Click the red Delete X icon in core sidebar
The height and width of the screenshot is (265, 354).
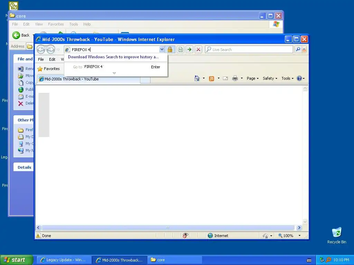tap(21, 104)
